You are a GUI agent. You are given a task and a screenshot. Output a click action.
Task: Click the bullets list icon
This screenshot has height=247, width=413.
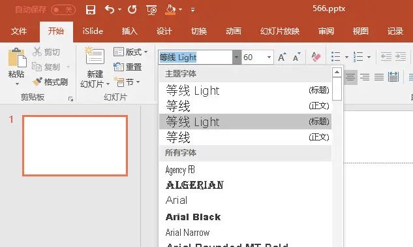point(336,57)
